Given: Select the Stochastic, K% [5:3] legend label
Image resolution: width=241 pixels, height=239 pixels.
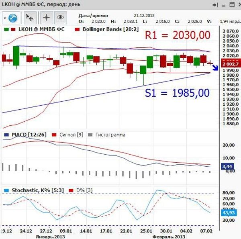Looking at the screenshot, I should tap(38, 190).
